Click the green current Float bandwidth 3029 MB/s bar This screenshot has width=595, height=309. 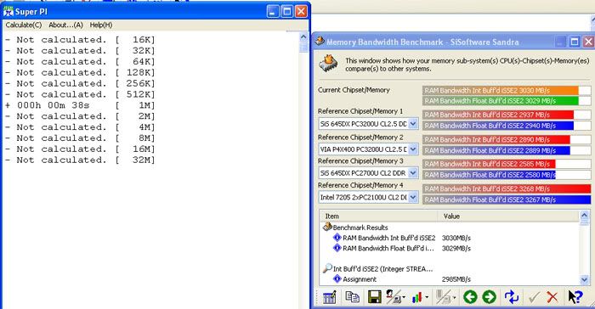[501, 101]
